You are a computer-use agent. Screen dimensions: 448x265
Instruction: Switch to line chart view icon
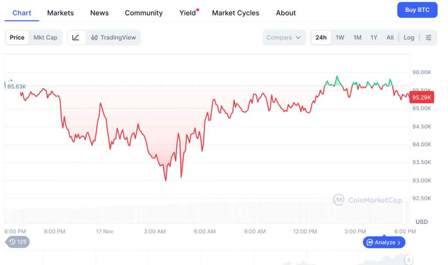click(76, 38)
